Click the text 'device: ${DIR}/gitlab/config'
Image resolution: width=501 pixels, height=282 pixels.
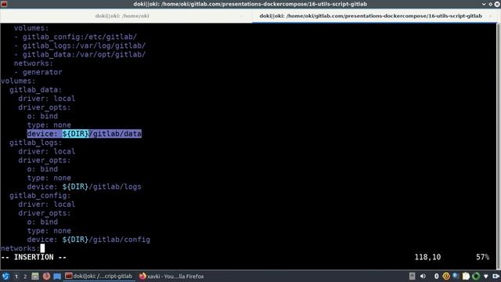pos(88,240)
